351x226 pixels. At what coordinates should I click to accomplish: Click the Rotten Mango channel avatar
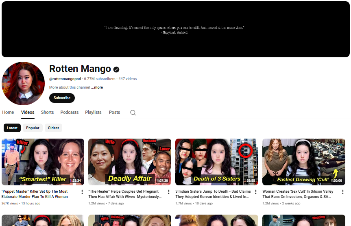23,83
